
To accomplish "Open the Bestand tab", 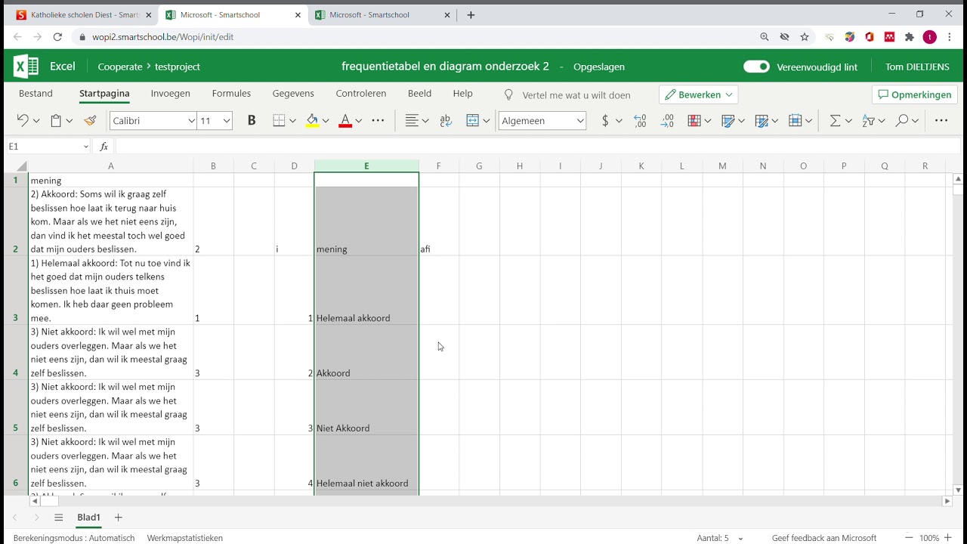I will [36, 94].
